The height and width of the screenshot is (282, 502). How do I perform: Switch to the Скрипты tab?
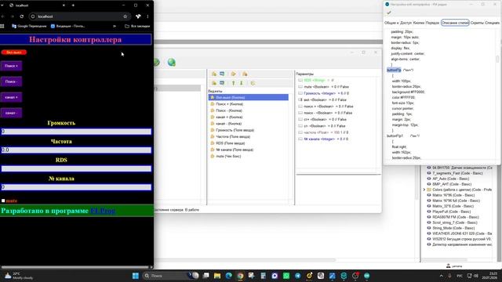[x=477, y=23]
